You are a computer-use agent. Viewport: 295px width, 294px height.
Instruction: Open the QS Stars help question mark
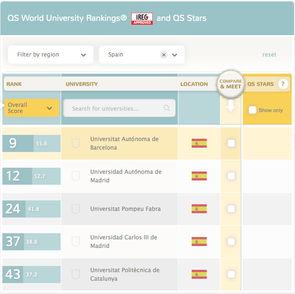(283, 84)
